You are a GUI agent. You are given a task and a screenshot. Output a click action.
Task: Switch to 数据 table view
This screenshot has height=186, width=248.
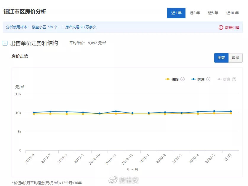pyautogui.click(x=235, y=58)
